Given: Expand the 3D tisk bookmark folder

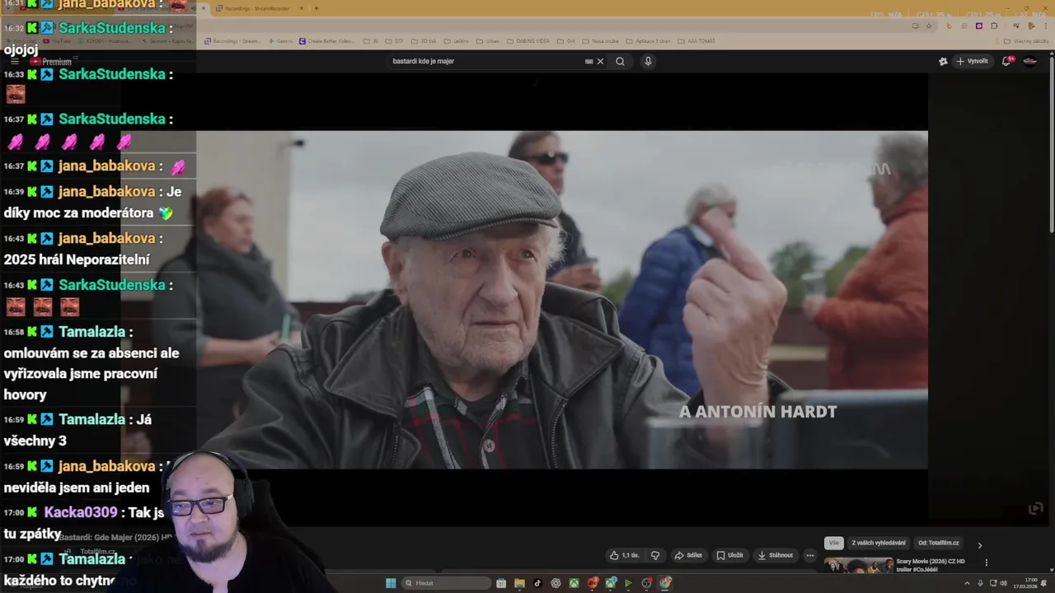Looking at the screenshot, I should 424,41.
